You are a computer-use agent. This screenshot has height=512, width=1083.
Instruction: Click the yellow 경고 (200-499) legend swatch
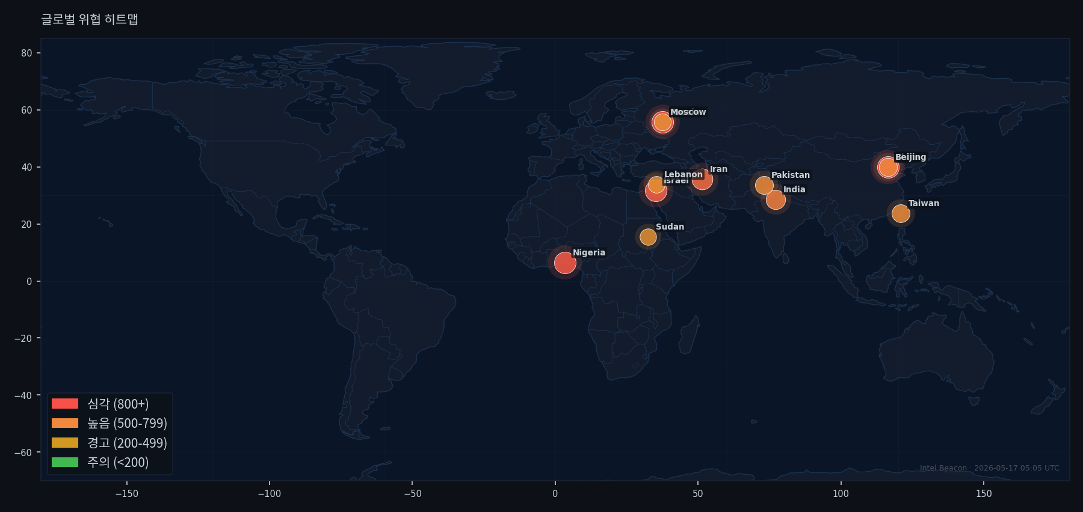pos(65,443)
